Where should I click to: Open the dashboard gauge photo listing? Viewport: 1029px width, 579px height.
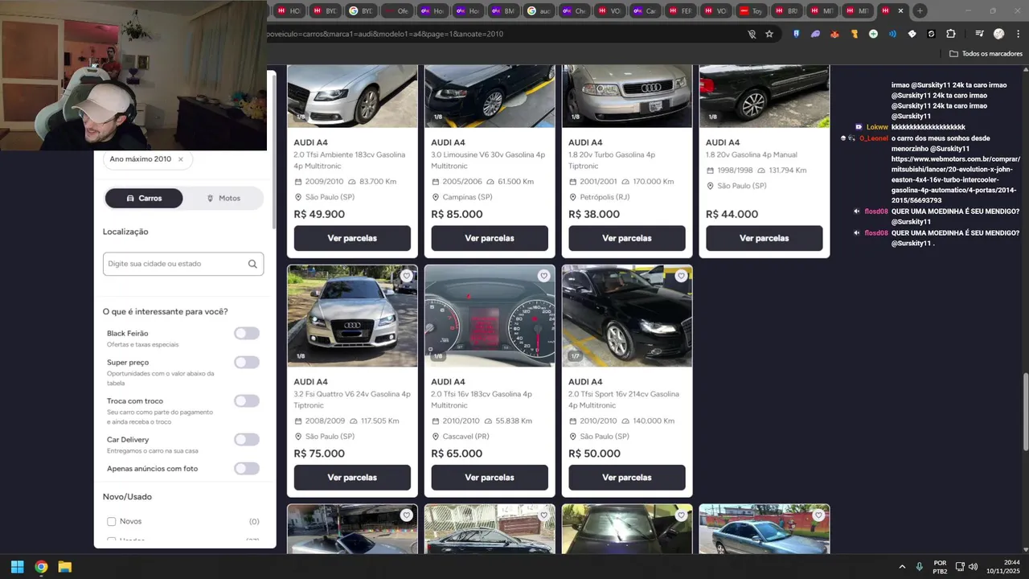490,316
